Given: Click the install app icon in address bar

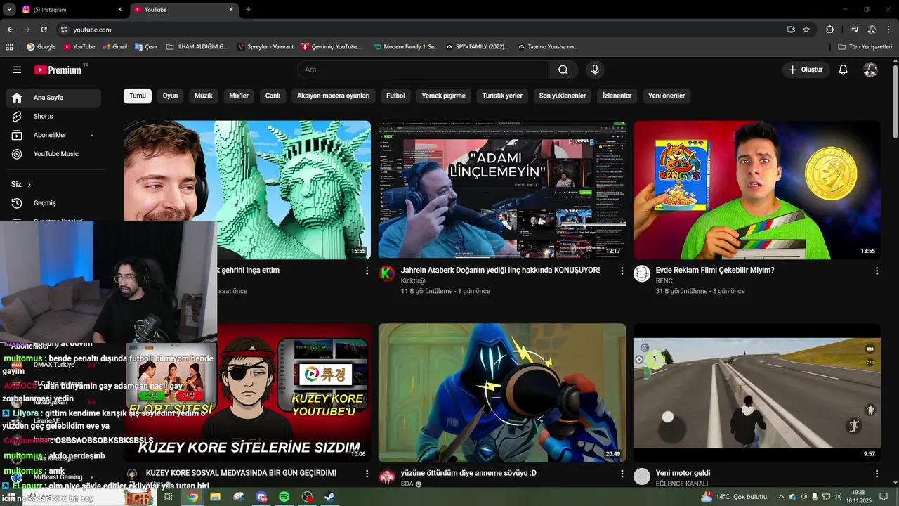Looking at the screenshot, I should coord(791,30).
